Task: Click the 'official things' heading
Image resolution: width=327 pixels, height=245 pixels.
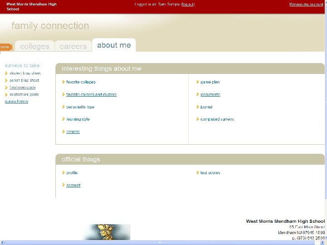Action: pos(81,159)
